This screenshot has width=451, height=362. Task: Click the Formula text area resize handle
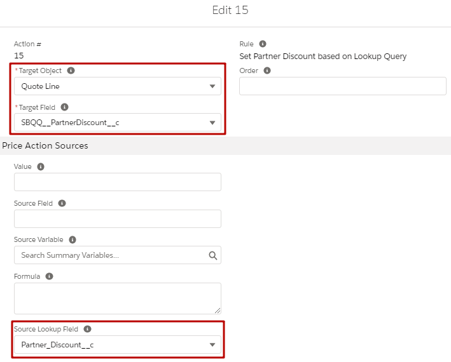pos(218,311)
